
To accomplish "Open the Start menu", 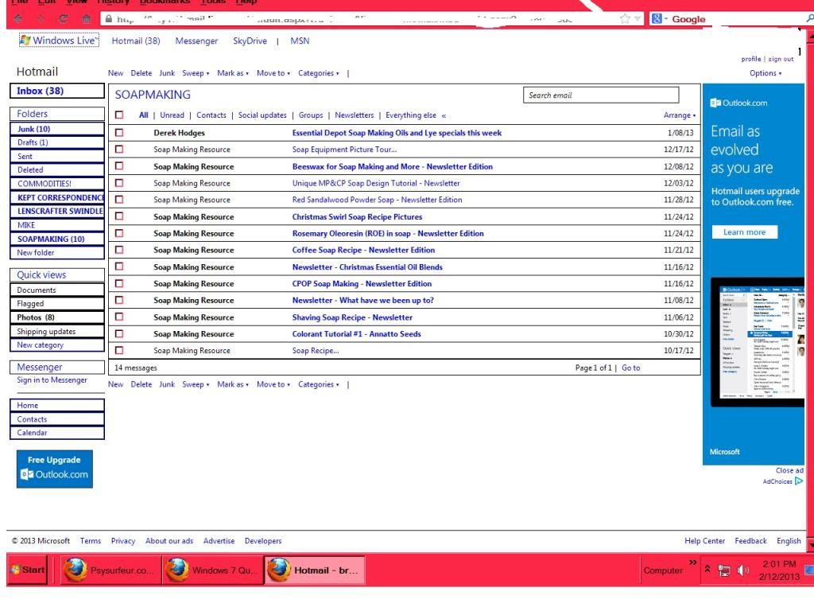I will click(28, 570).
